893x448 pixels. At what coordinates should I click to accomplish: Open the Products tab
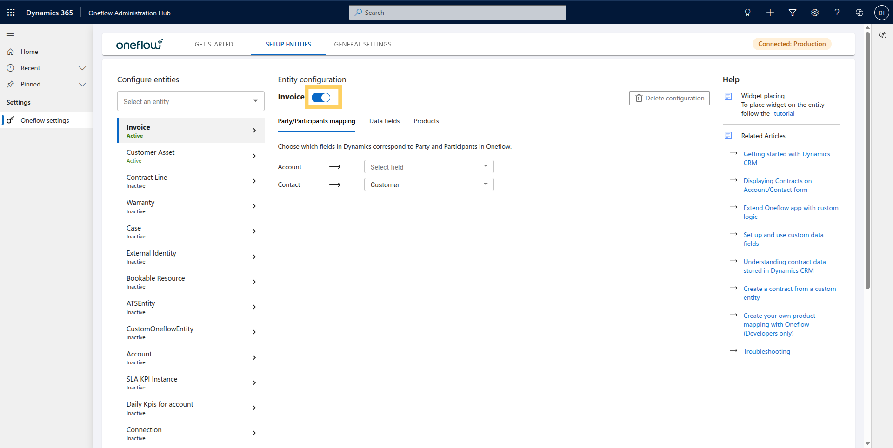tap(426, 121)
